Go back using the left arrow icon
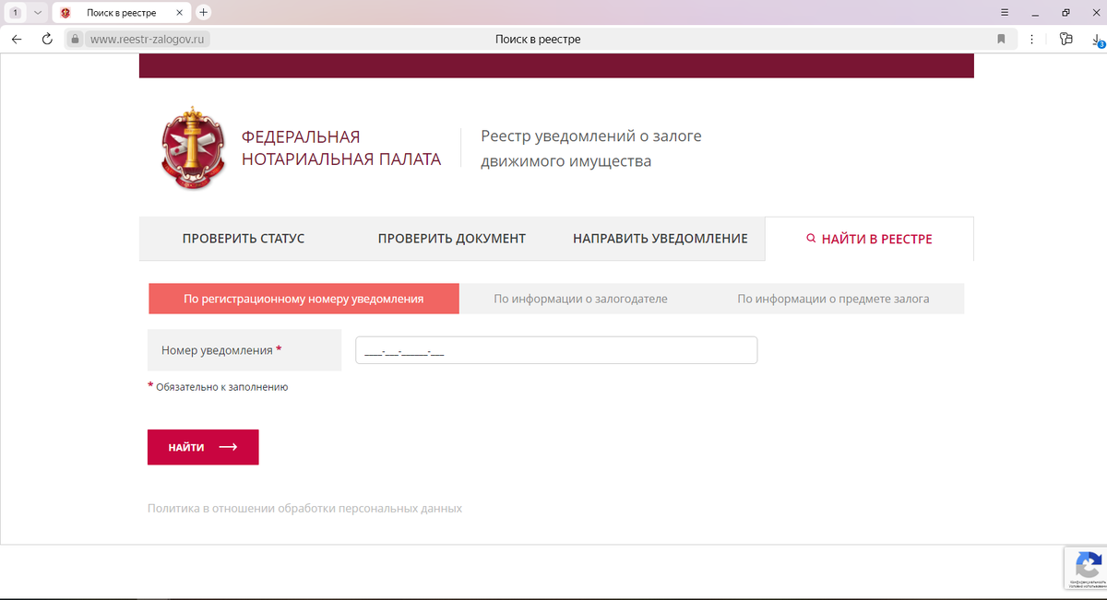The width and height of the screenshot is (1107, 600). click(x=16, y=39)
